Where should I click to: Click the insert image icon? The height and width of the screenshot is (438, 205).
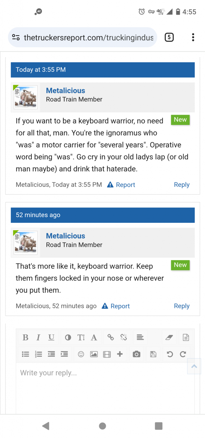tap(94, 354)
